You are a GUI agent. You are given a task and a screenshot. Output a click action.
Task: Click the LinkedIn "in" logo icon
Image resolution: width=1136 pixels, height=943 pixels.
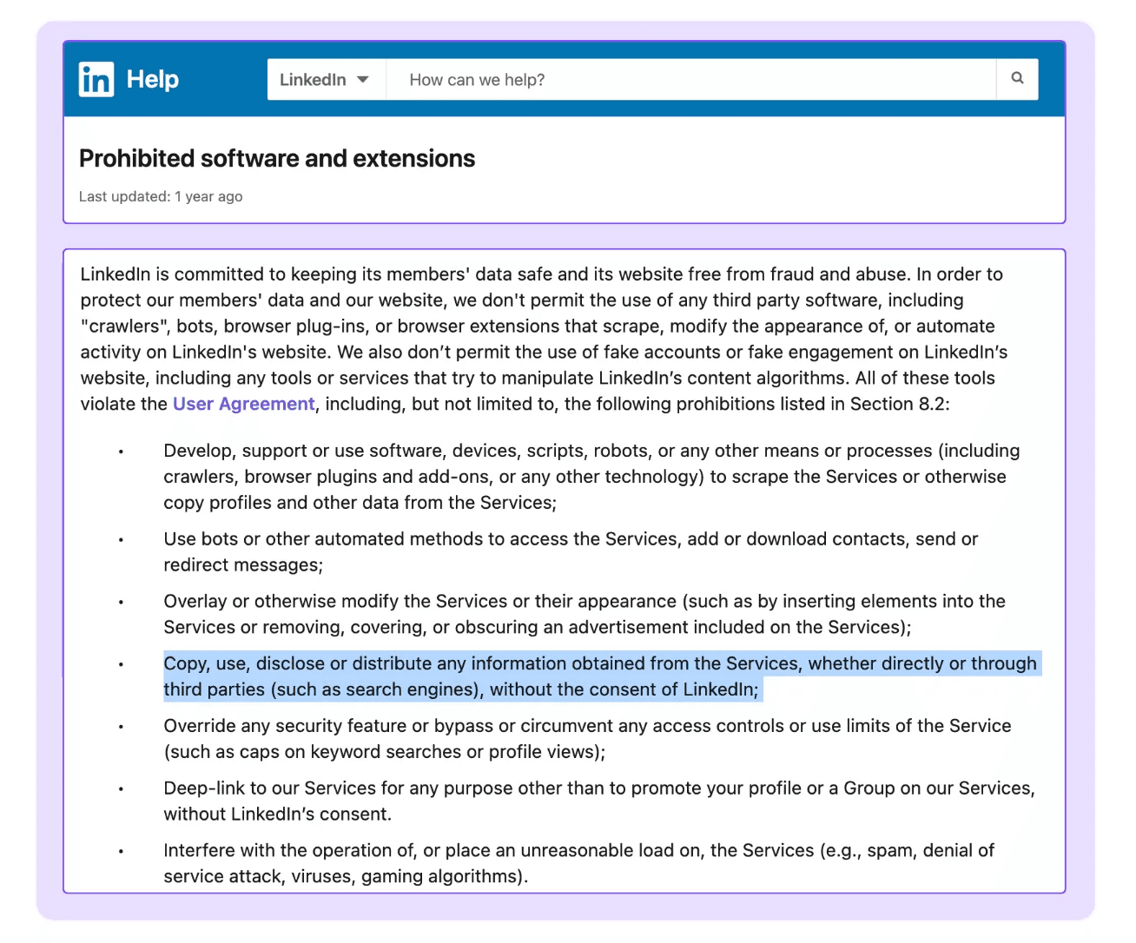pos(96,80)
